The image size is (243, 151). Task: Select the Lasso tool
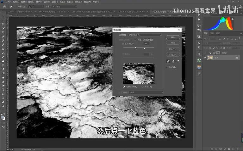pos(3,24)
